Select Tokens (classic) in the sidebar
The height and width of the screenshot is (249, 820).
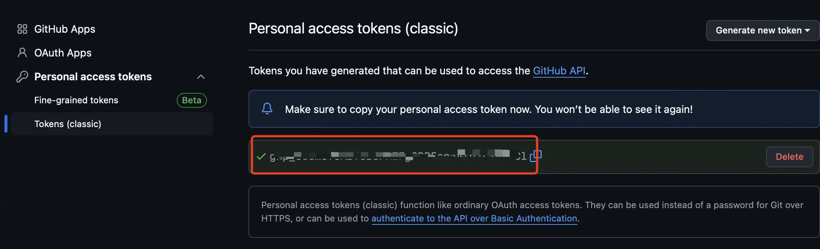pyautogui.click(x=68, y=124)
